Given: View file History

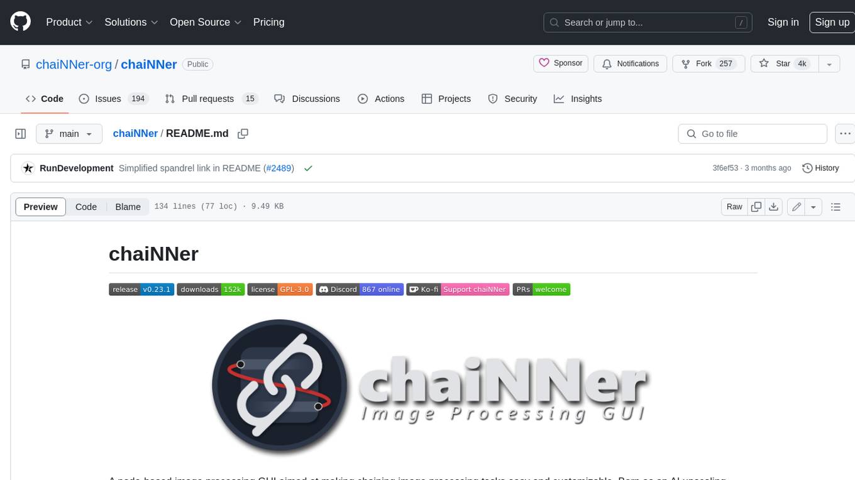Looking at the screenshot, I should pyautogui.click(x=821, y=168).
